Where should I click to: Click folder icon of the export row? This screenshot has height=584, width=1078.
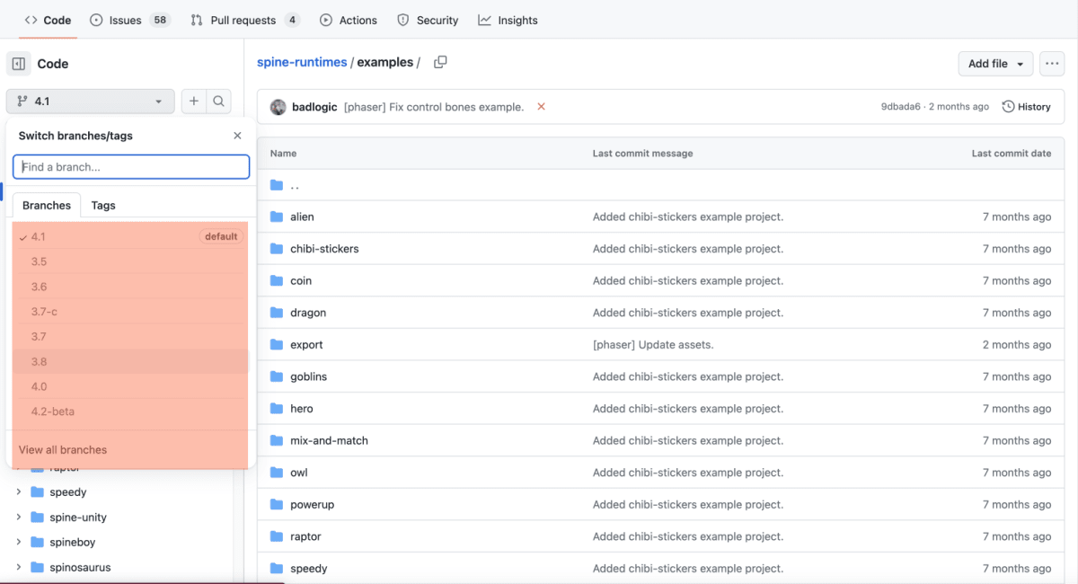tap(277, 345)
